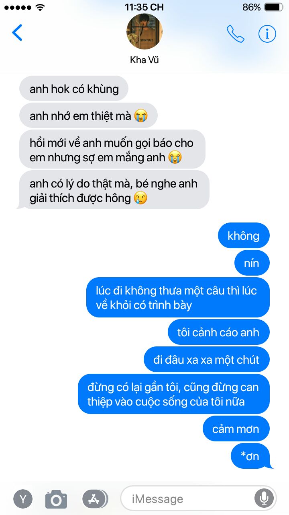
Task: Go back using the blue back arrow
Action: coord(17,33)
